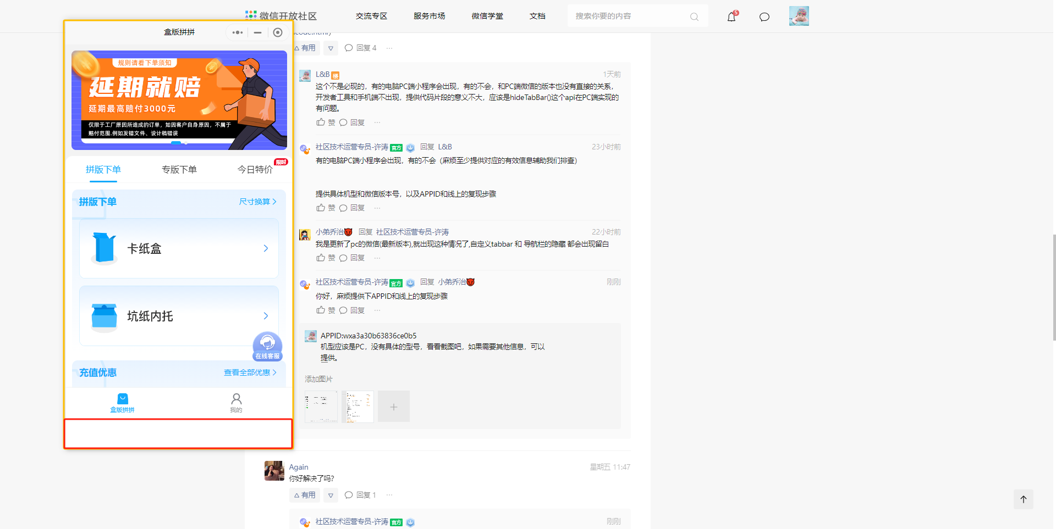The height and width of the screenshot is (529, 1056).
Task: Open 查看全部优惠 link with chevron
Action: click(250, 372)
